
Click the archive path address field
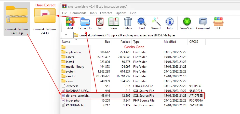tap(156, 35)
